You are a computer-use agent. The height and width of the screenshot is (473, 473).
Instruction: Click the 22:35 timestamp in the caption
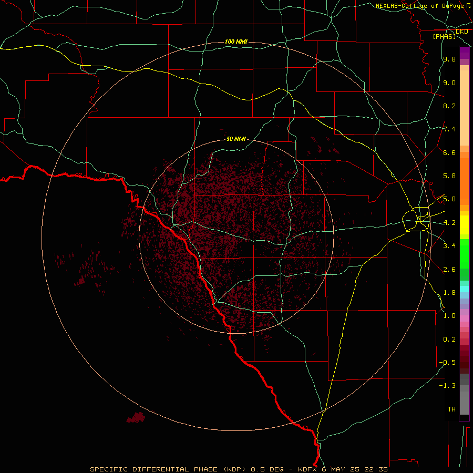(x=376, y=469)
